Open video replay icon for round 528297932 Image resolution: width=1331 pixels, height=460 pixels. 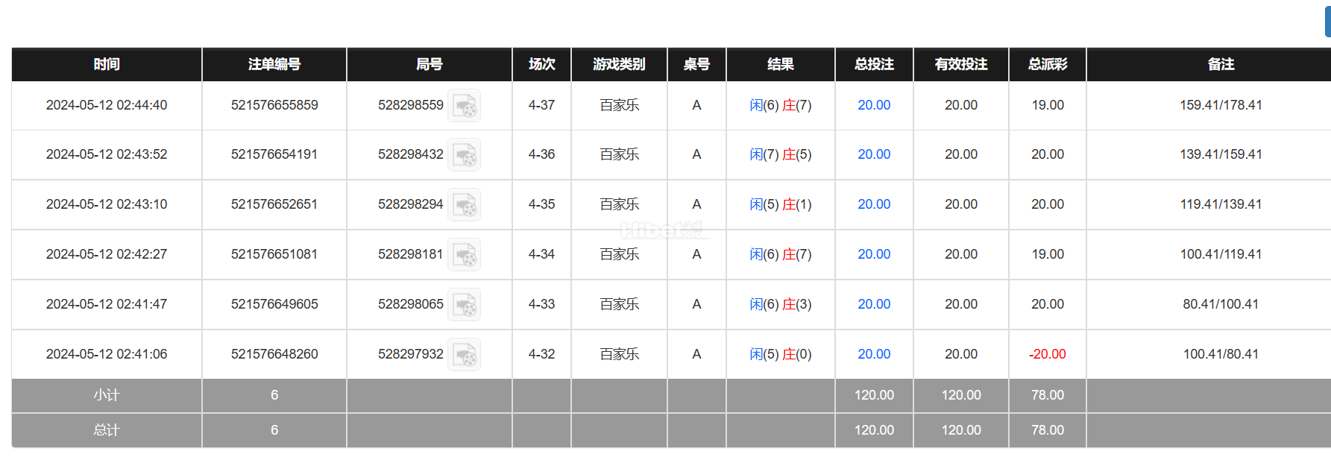tap(464, 354)
